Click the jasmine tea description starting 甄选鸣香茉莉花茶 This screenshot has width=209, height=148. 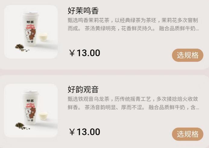click(x=133, y=24)
